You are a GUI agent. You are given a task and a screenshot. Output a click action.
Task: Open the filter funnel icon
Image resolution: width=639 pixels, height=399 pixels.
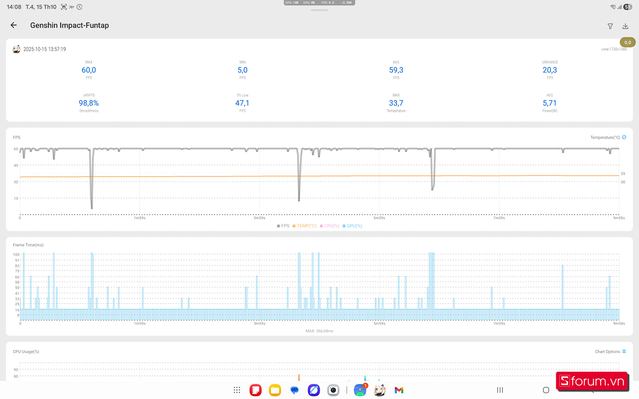pyautogui.click(x=610, y=26)
